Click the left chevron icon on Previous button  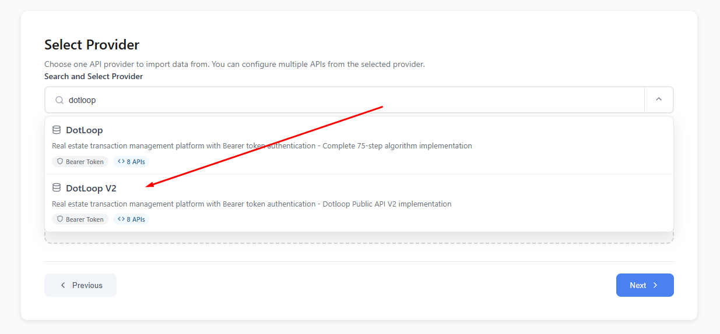pos(63,285)
